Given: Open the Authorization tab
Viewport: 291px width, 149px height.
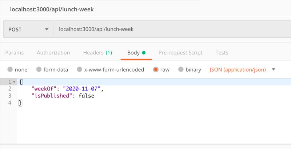Looking at the screenshot, I should pos(53,53).
